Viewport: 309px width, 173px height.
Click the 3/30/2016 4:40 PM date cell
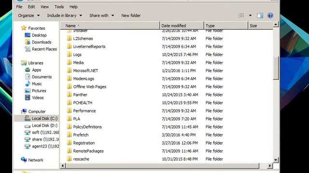pyautogui.click(x=179, y=135)
